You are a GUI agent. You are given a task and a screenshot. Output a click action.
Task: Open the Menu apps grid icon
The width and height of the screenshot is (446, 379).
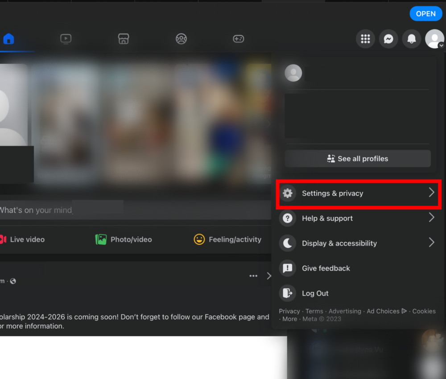click(365, 39)
